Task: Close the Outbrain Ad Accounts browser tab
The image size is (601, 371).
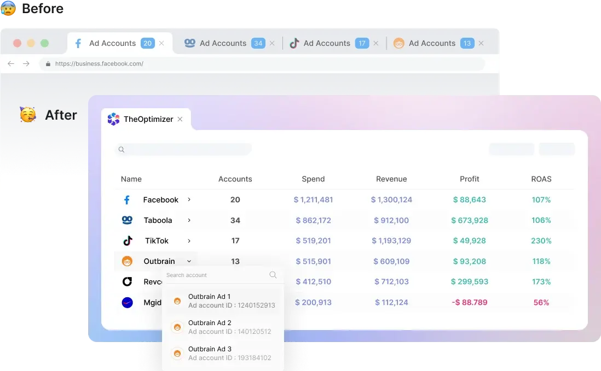Action: [481, 43]
